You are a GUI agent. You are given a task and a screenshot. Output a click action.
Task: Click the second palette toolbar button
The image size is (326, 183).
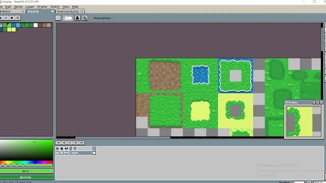click(x=6, y=18)
